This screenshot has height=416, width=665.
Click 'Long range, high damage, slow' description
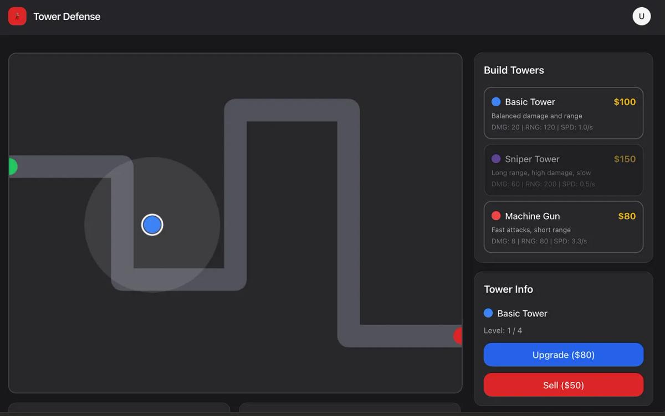point(541,173)
